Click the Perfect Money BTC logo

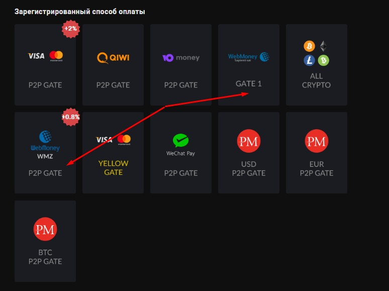click(x=45, y=230)
